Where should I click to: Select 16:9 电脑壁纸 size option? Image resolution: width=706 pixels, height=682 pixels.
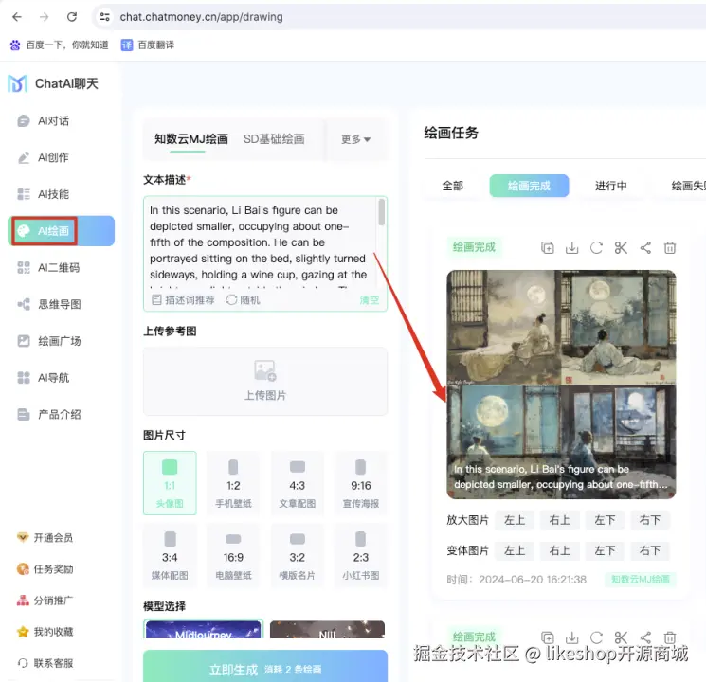233,555
